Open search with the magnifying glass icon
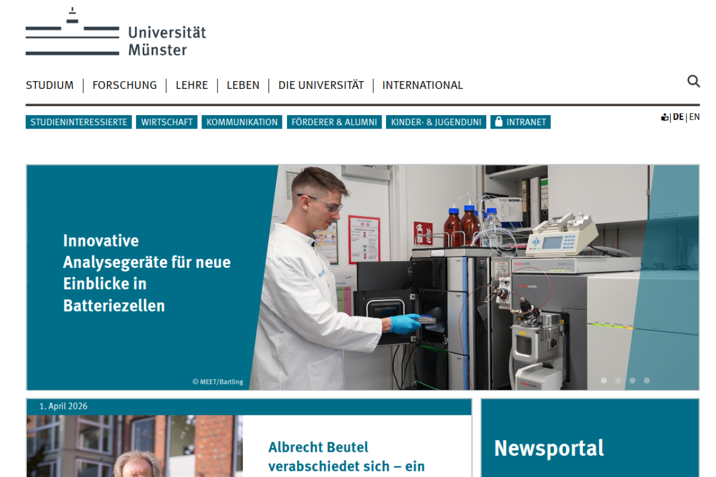Image resolution: width=716 pixels, height=477 pixels. [693, 82]
